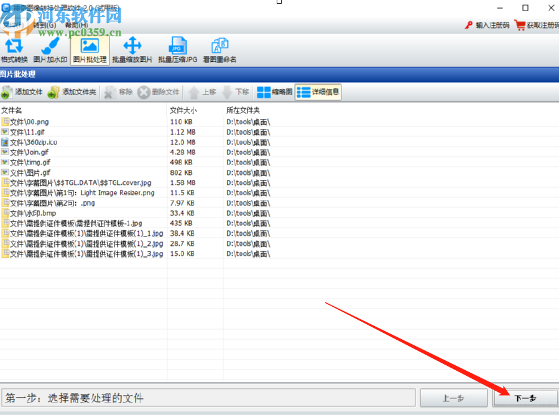
Task: Click the file icon of 360zip.ico
Action: tap(5, 142)
